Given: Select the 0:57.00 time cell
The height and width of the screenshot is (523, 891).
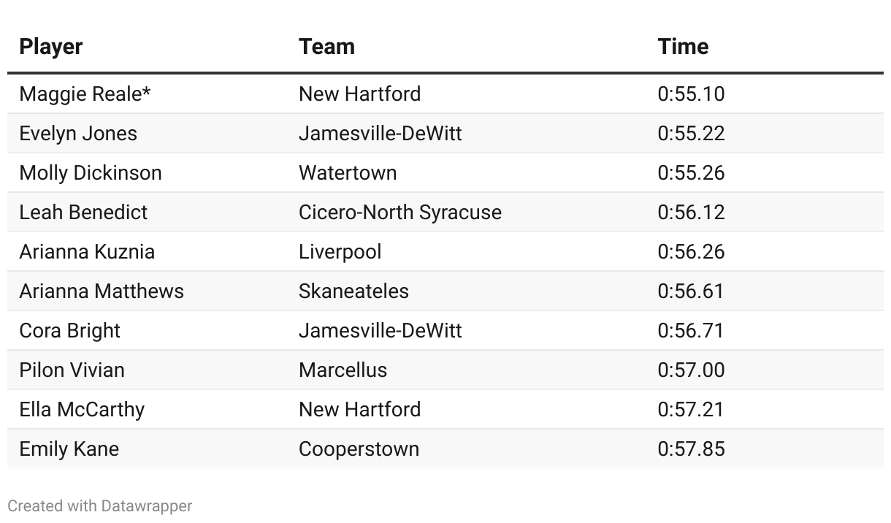Looking at the screenshot, I should point(691,370).
